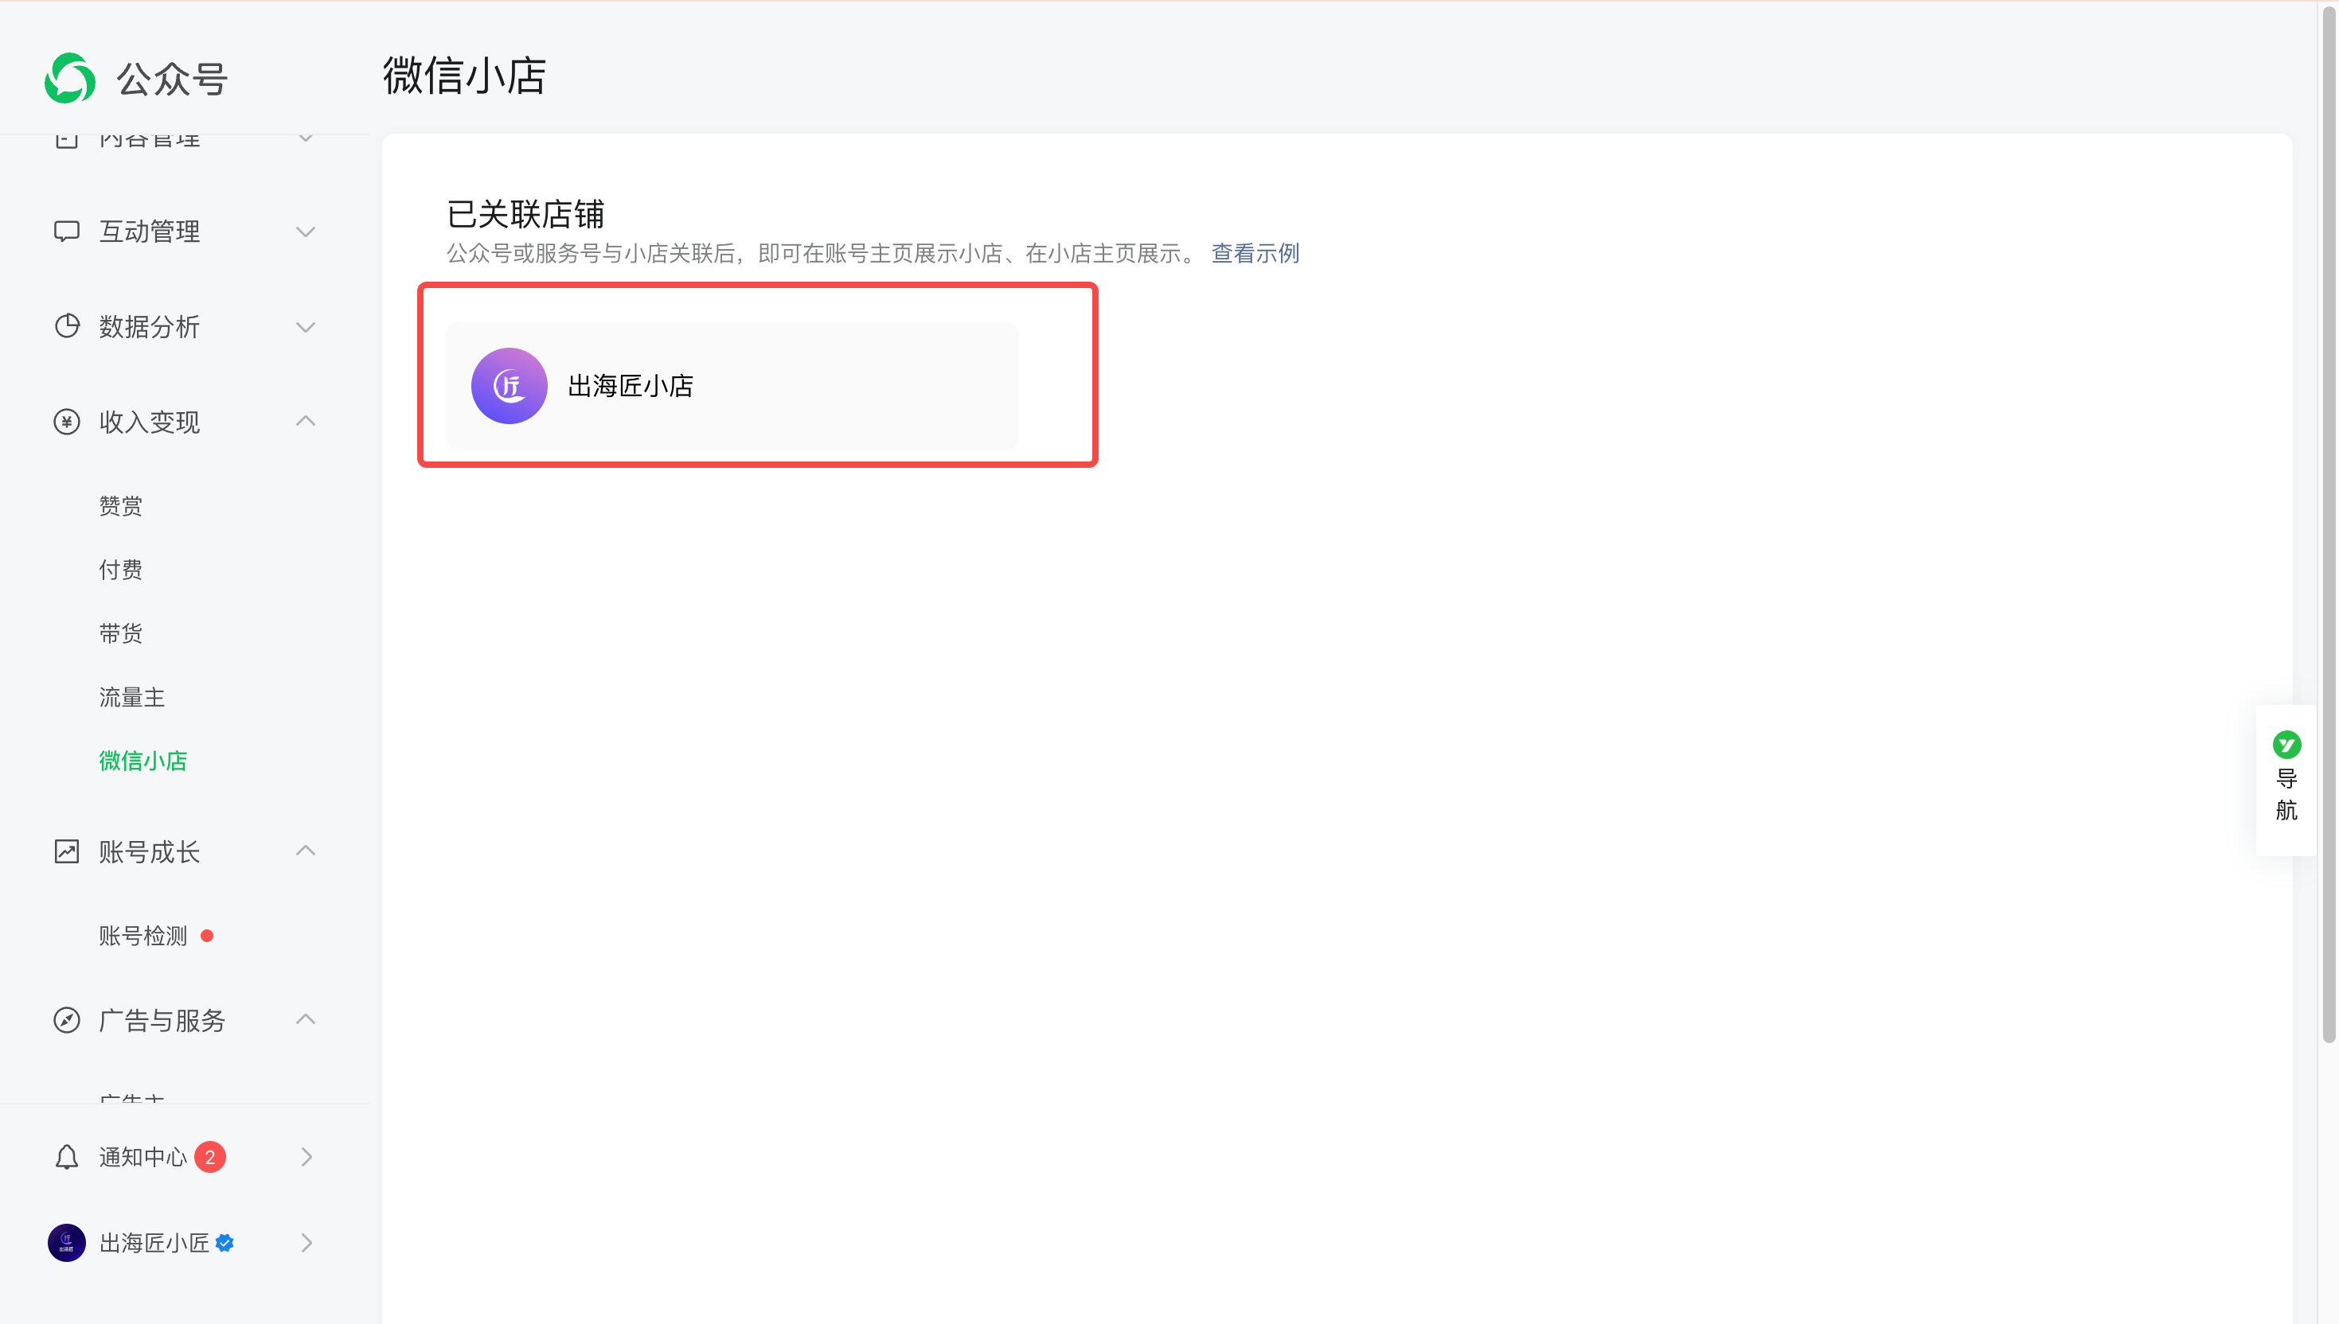
Task: Go to 带货 in sidebar
Action: [x=120, y=633]
